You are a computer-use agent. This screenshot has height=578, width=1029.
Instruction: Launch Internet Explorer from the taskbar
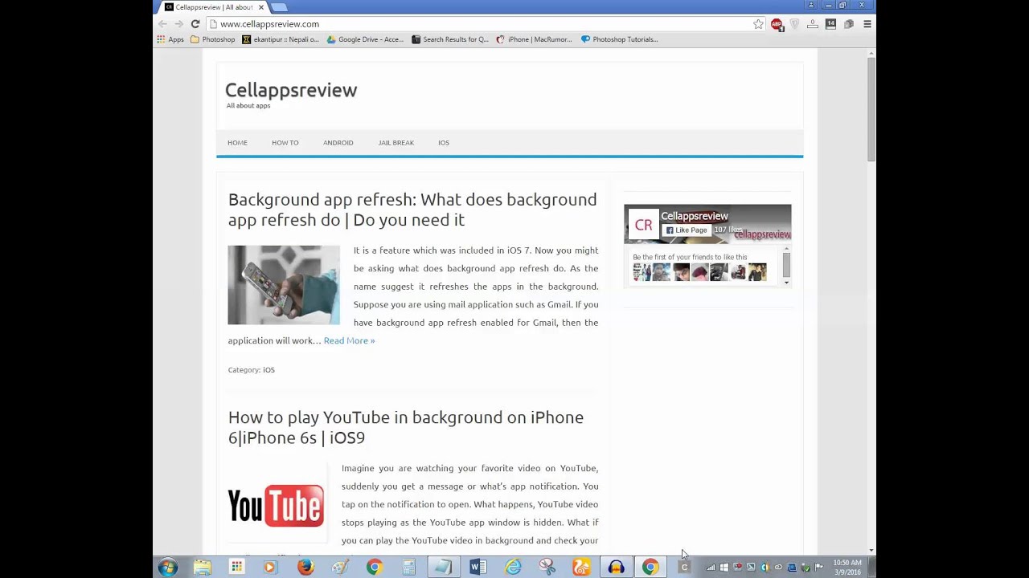[513, 568]
